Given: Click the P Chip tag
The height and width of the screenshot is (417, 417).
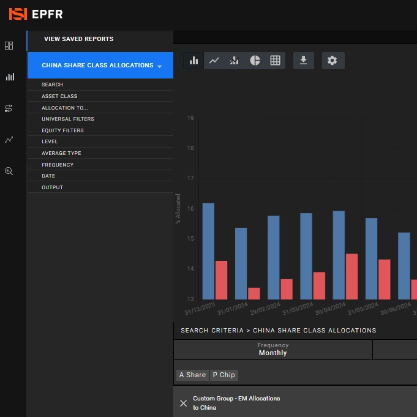Looking at the screenshot, I should click(x=224, y=375).
